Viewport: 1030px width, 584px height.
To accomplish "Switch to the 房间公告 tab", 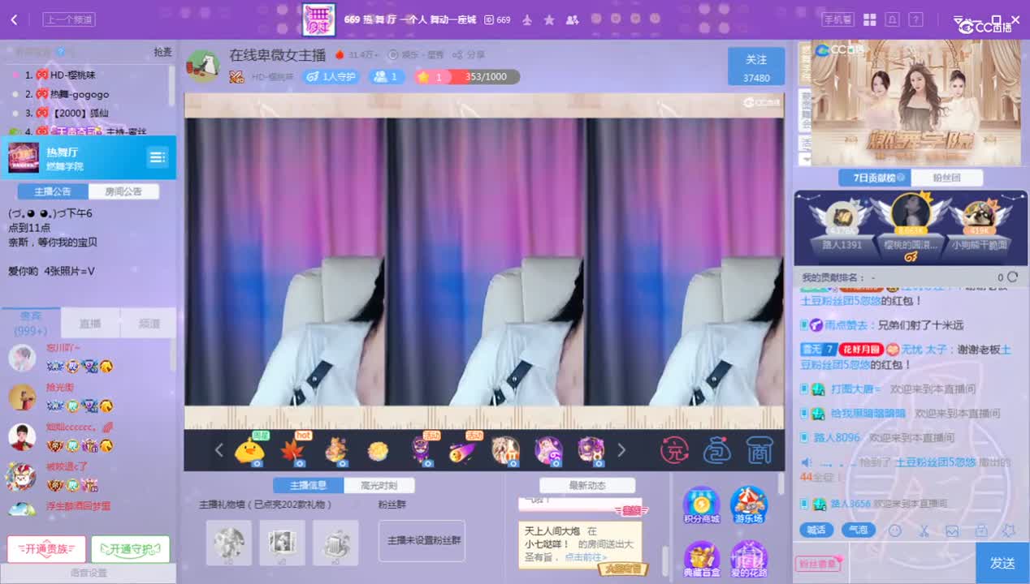I will click(123, 191).
